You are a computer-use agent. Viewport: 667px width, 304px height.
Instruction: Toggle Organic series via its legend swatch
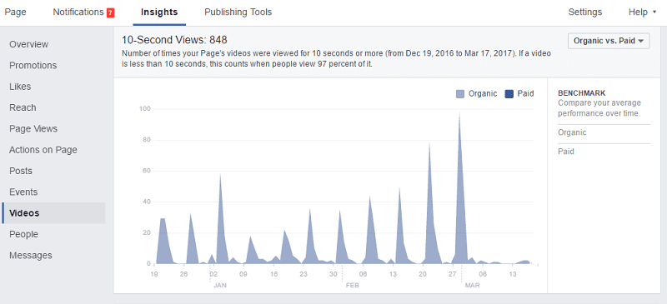coord(460,94)
